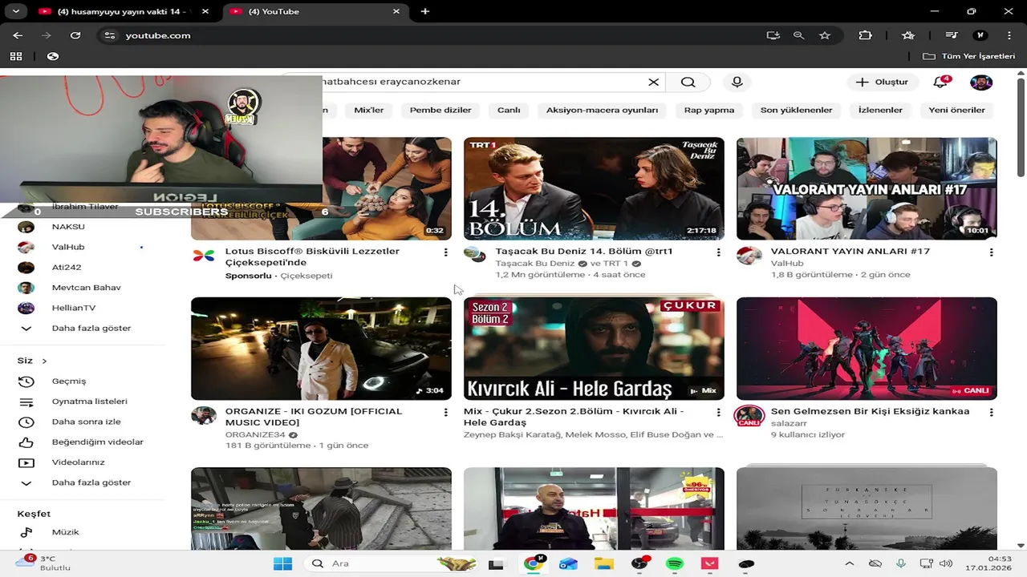This screenshot has height=577, width=1027.
Task: Click into the YouTube search field
Action: (481, 82)
